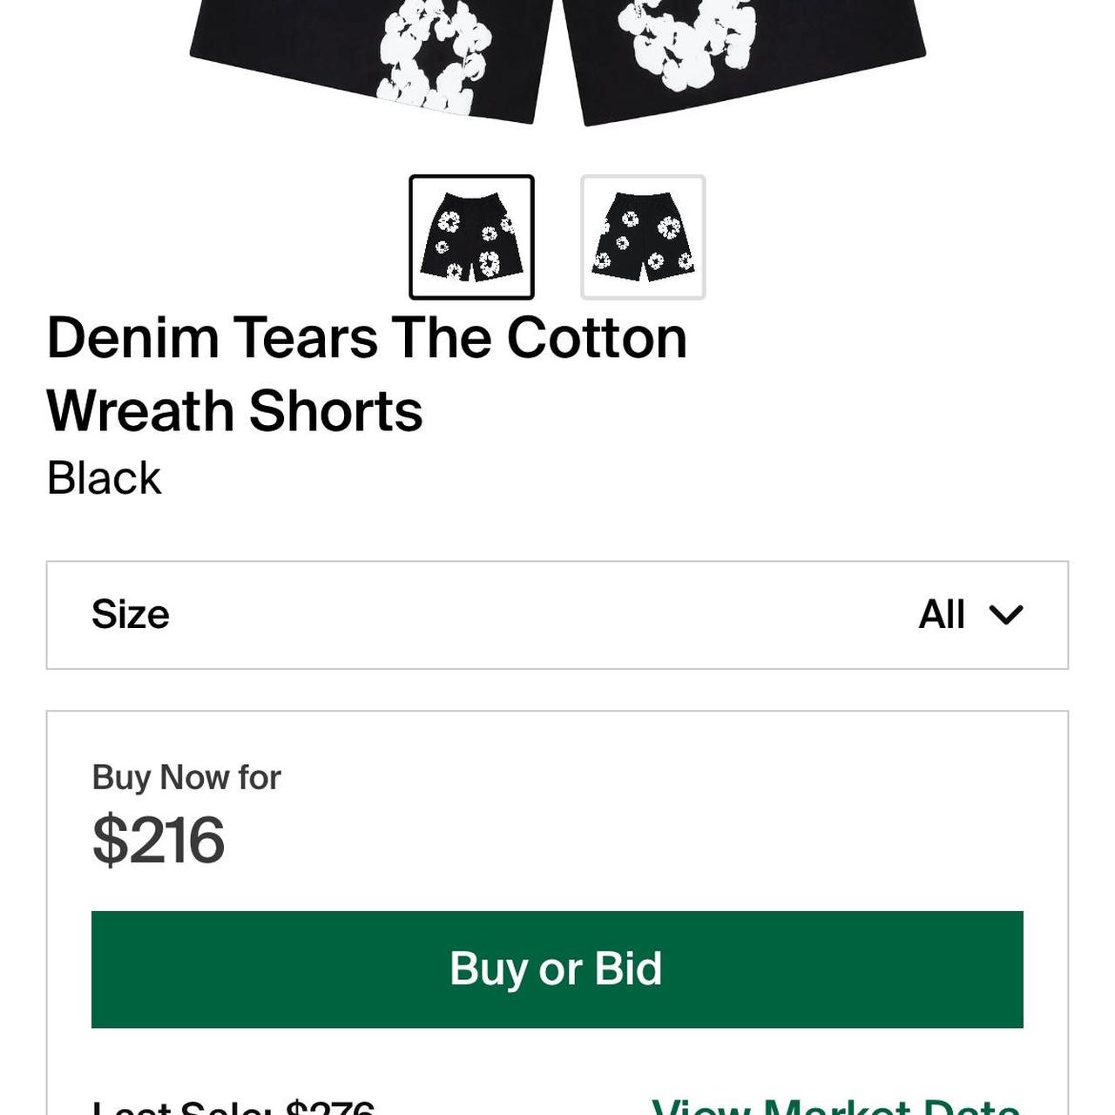Click the Buy Now for label
The image size is (1115, 1115).
(x=187, y=775)
